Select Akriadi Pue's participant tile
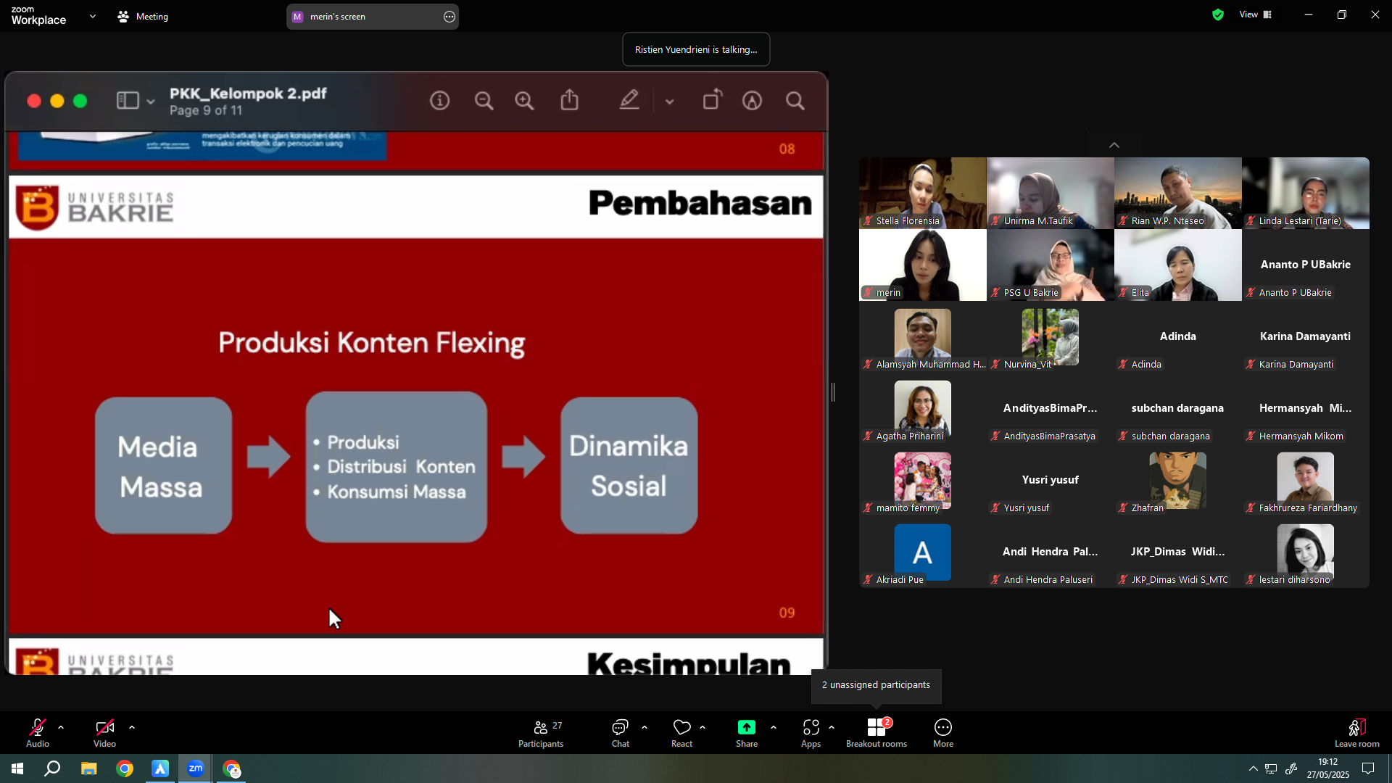Screen dimensions: 1392x783 [x=923, y=552]
